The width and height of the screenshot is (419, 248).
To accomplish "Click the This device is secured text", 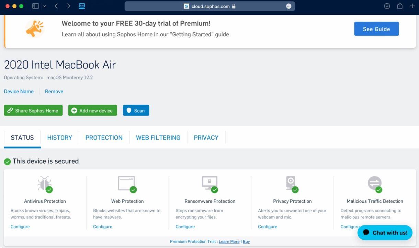I will (x=46, y=161).
